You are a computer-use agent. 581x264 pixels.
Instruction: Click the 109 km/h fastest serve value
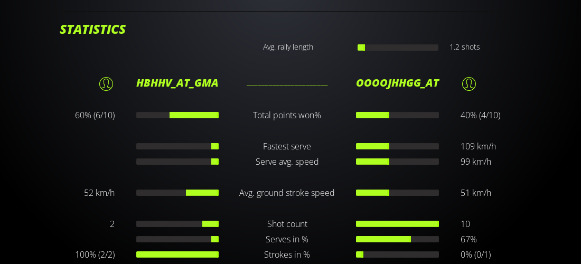478,146
